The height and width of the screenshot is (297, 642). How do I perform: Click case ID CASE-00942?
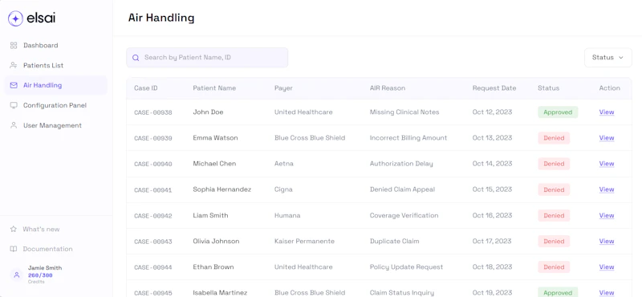coord(153,215)
